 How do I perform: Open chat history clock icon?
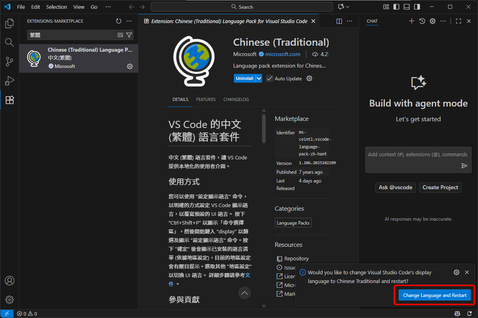click(x=422, y=21)
